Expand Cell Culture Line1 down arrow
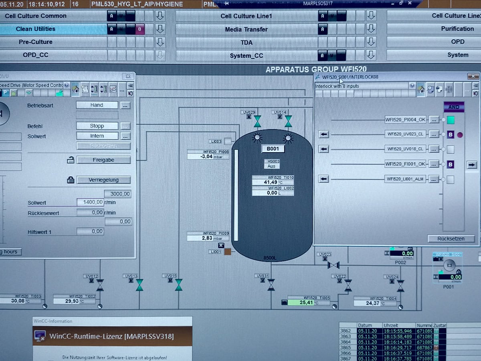 tap(371, 16)
